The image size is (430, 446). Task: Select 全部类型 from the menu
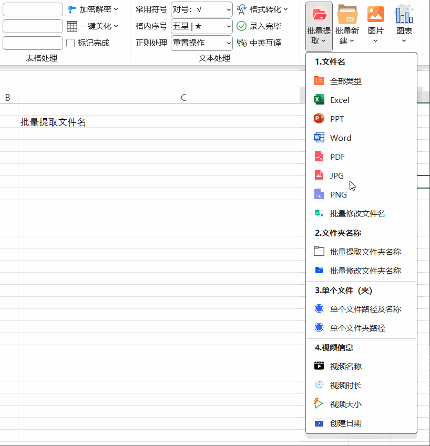click(362, 81)
